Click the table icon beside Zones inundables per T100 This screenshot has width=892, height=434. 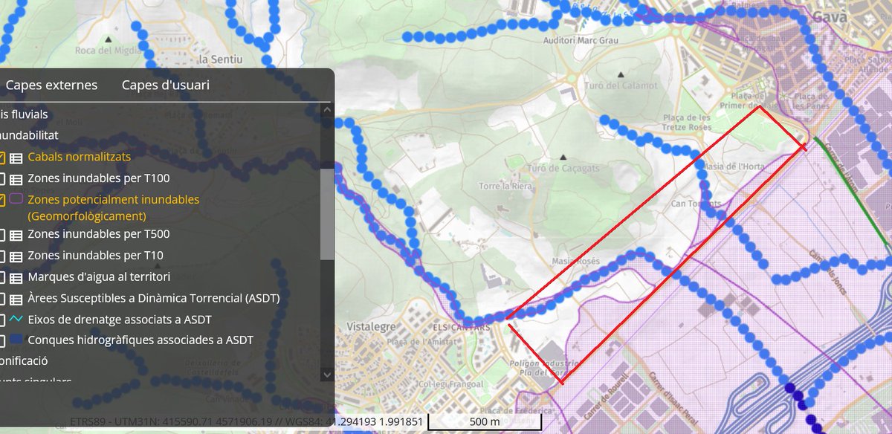[16, 178]
